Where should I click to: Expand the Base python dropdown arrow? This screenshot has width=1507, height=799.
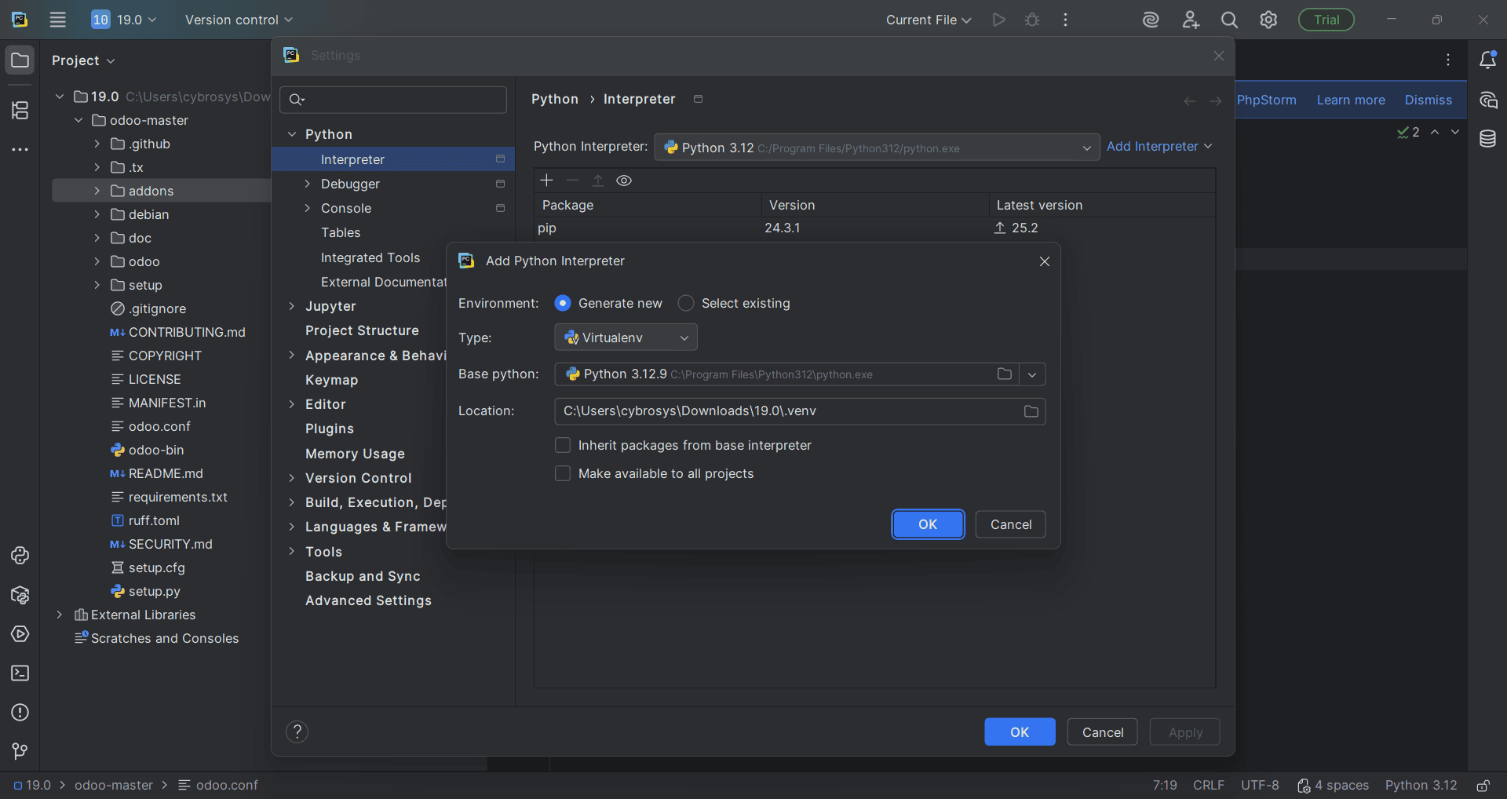1032,374
